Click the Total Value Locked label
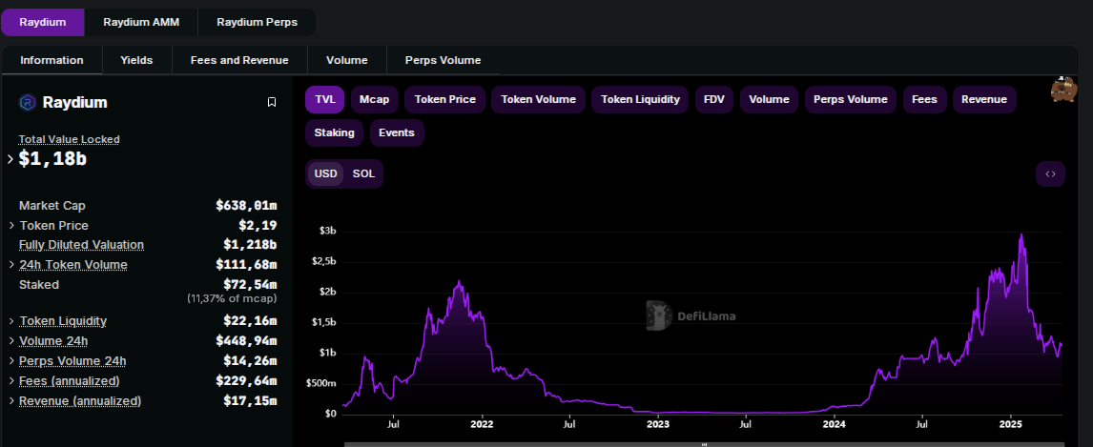Image resolution: width=1093 pixels, height=447 pixels. pyautogui.click(x=69, y=139)
